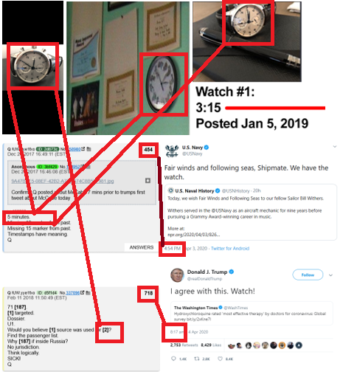Click the watch and pen photo
Screen dimensions: 343x372
click(x=247, y=41)
